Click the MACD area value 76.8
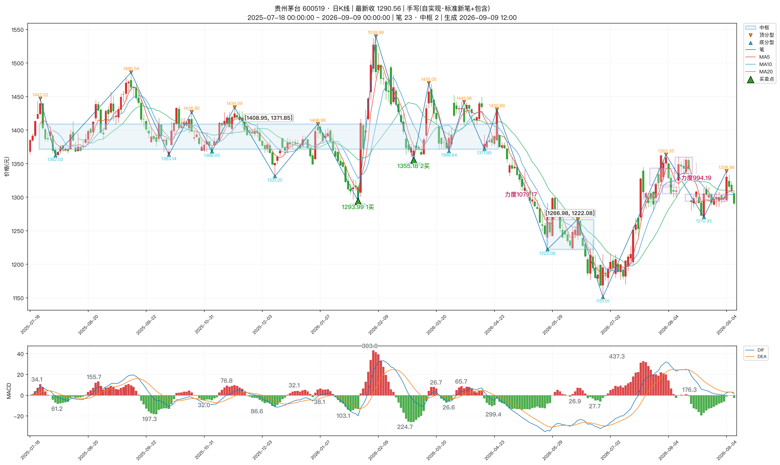 227,381
